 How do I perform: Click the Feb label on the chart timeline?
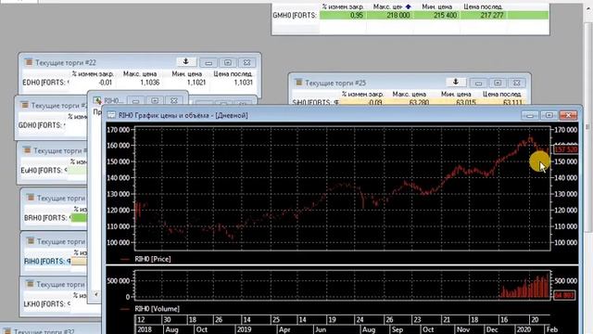coord(552,329)
